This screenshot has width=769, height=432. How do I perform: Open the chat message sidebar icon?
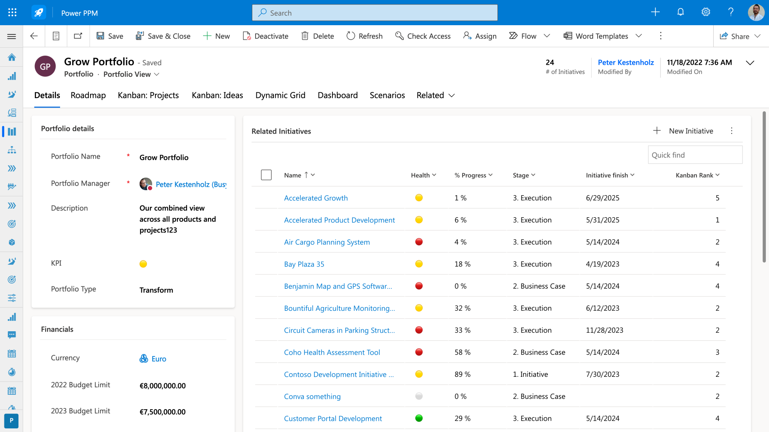12,335
